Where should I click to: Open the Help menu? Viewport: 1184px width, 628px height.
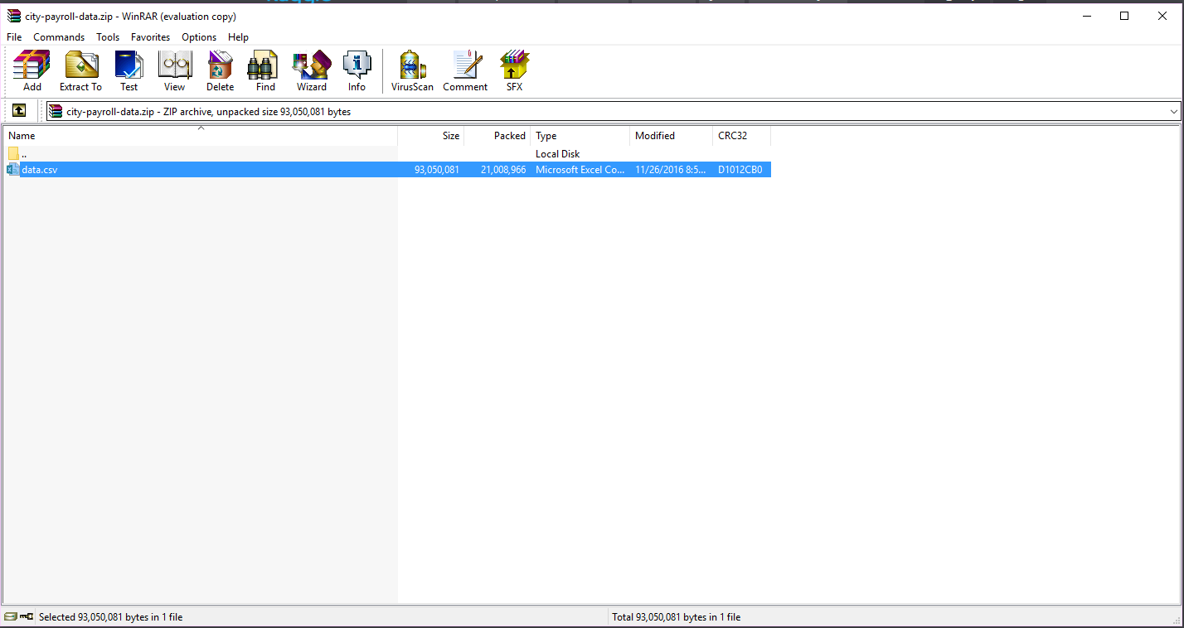238,37
